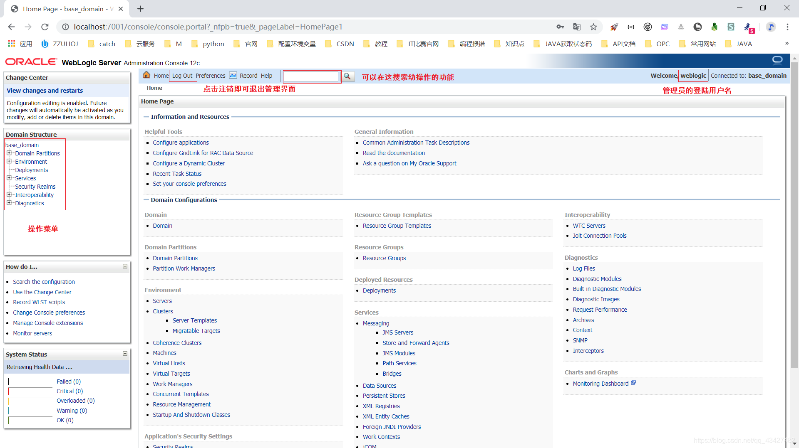Open the Chrome three-dot menu
The image size is (799, 448).
click(x=787, y=27)
